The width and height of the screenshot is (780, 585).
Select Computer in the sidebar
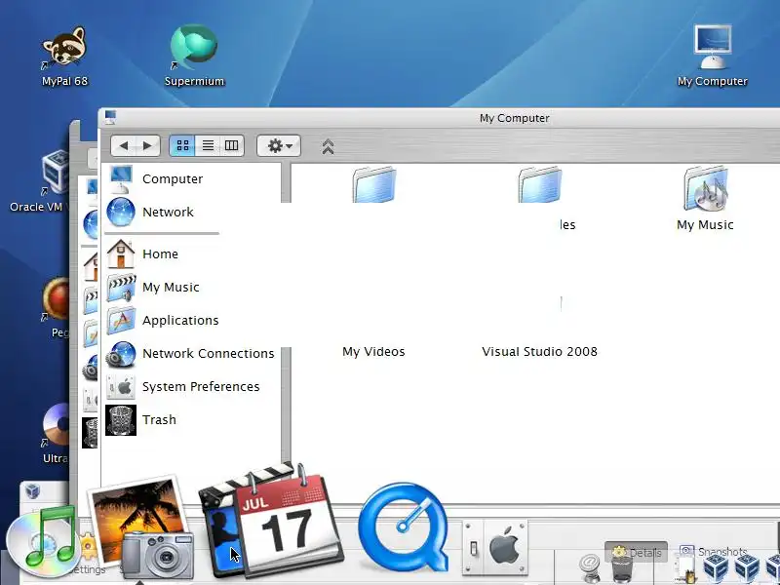click(x=155, y=179)
